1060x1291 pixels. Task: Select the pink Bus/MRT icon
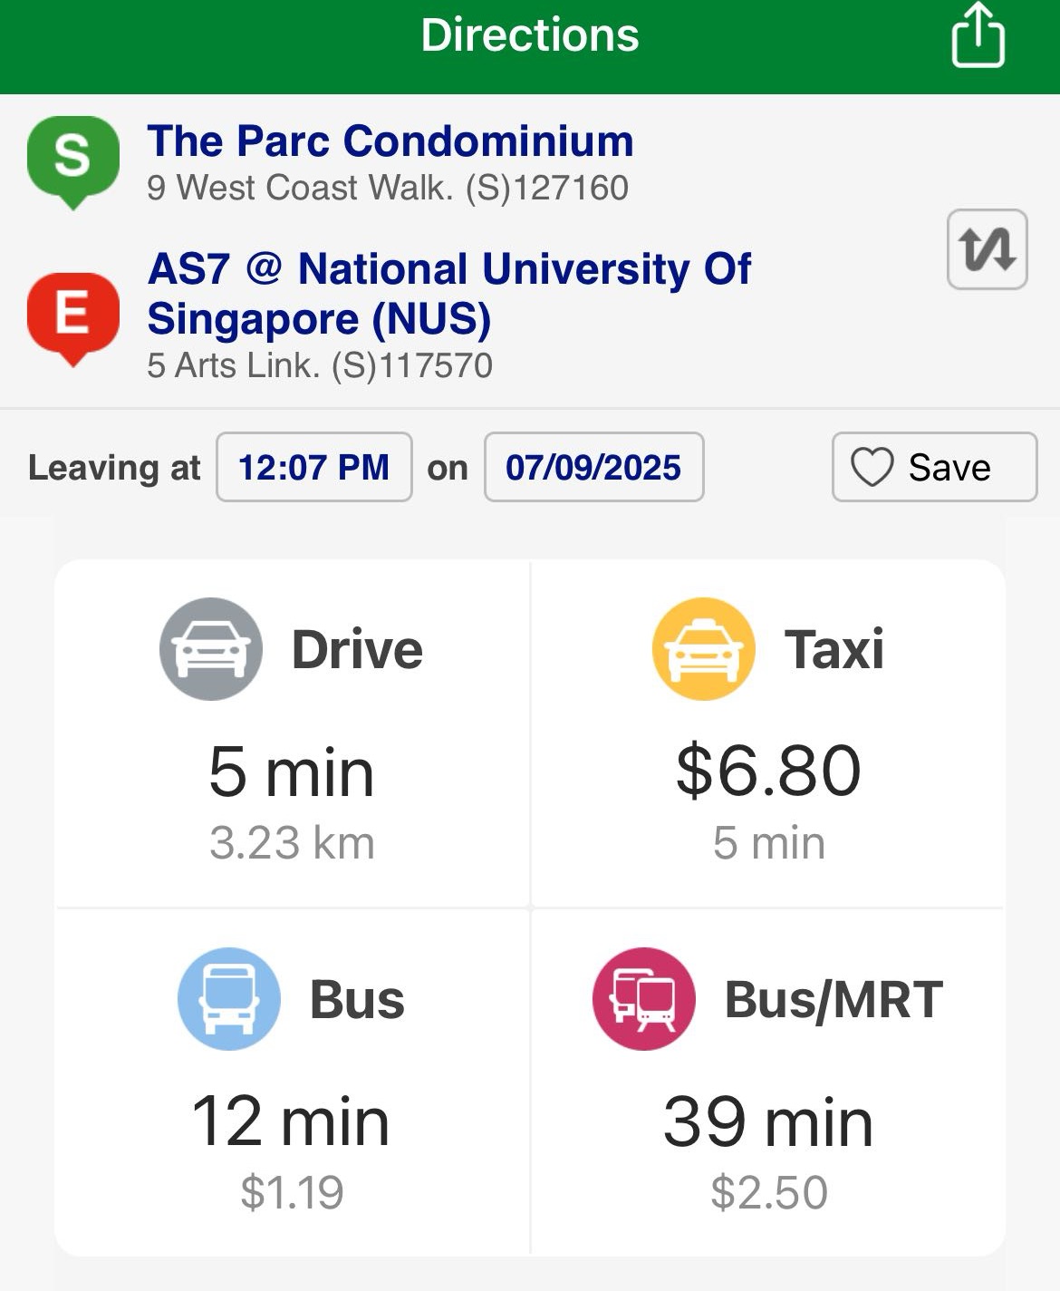643,999
